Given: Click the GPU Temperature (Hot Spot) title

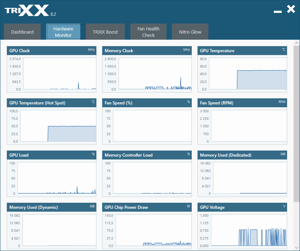Looking at the screenshot, I should (37, 103).
